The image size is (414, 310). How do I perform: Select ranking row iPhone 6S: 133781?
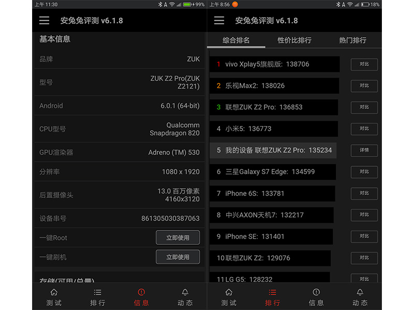(x=273, y=193)
